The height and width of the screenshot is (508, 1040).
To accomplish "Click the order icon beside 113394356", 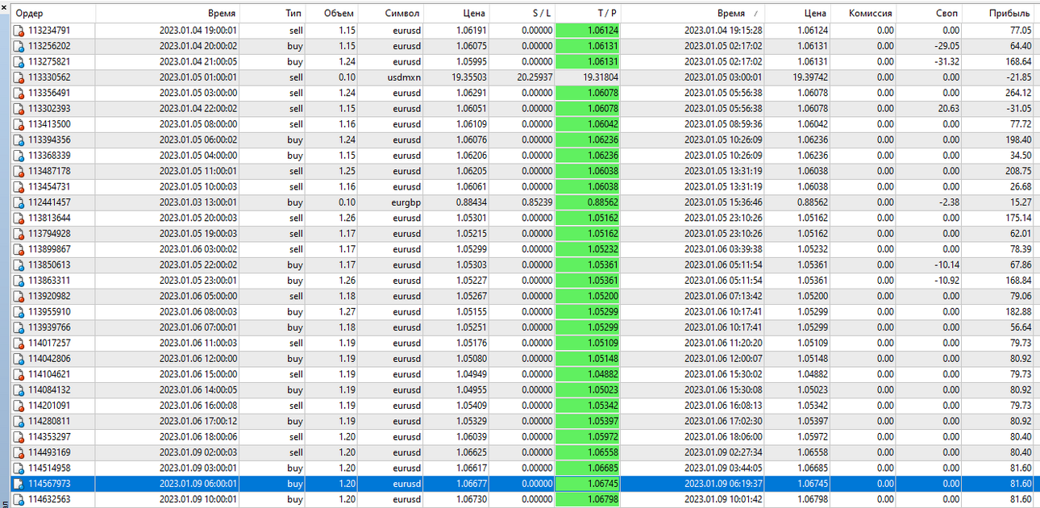I will [19, 139].
